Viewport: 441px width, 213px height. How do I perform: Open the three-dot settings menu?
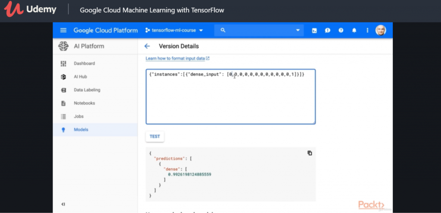click(x=367, y=30)
